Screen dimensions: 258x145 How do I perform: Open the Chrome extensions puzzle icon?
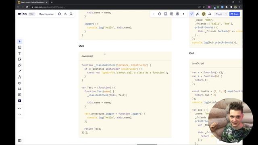pos(227,7)
